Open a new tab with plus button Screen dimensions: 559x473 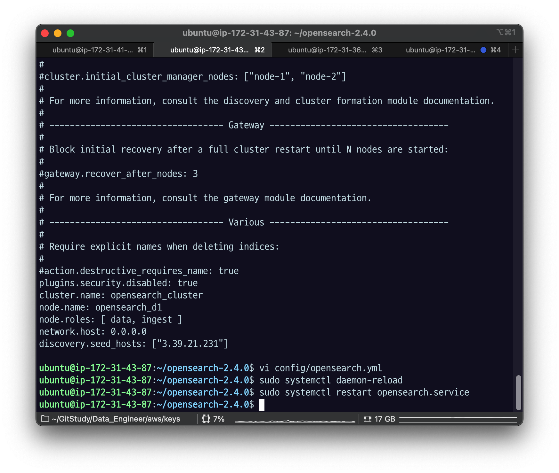(515, 50)
